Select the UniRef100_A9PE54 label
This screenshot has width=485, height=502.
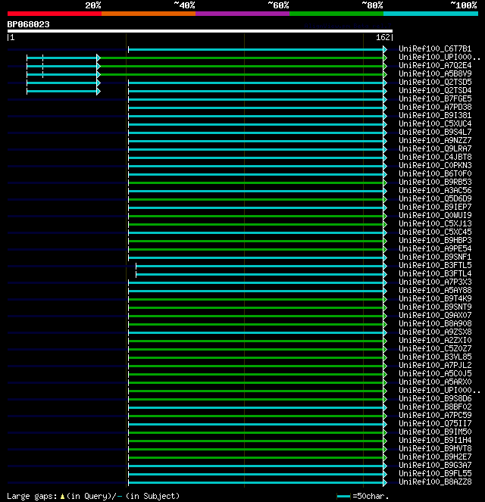[435, 249]
